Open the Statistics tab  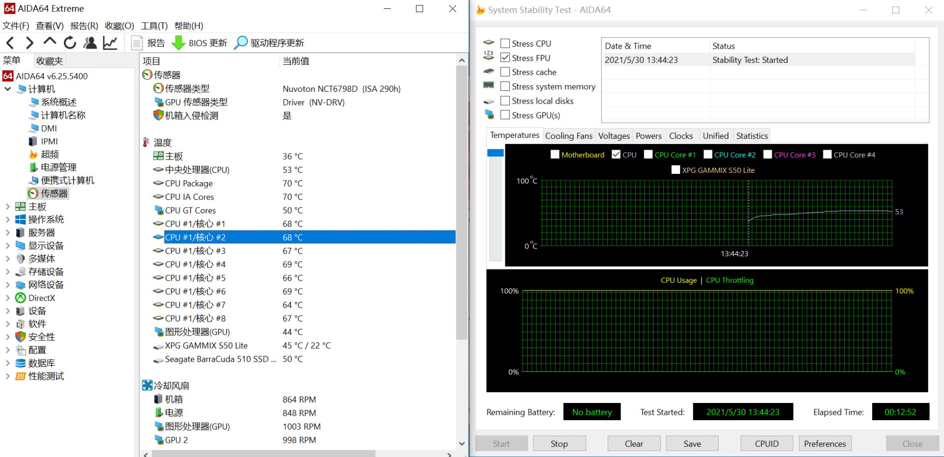[752, 136]
